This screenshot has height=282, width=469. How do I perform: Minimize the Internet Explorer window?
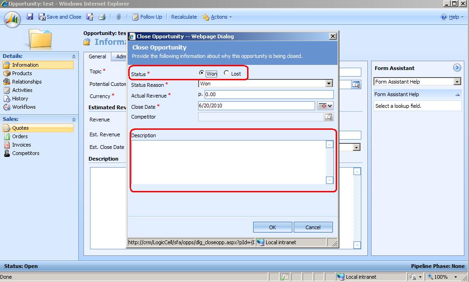tap(447, 4)
